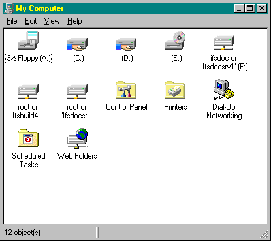
Task: Select the Dial-Up Networking icon
Action: click(224, 89)
